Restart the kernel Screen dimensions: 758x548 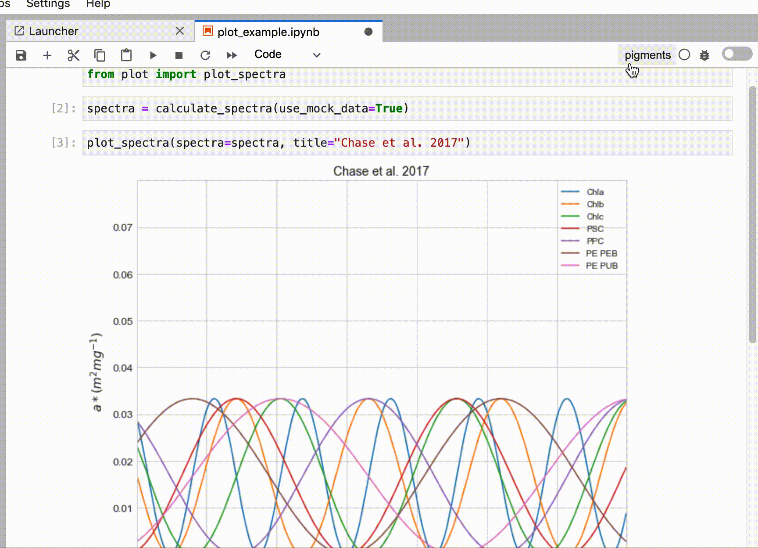[205, 55]
